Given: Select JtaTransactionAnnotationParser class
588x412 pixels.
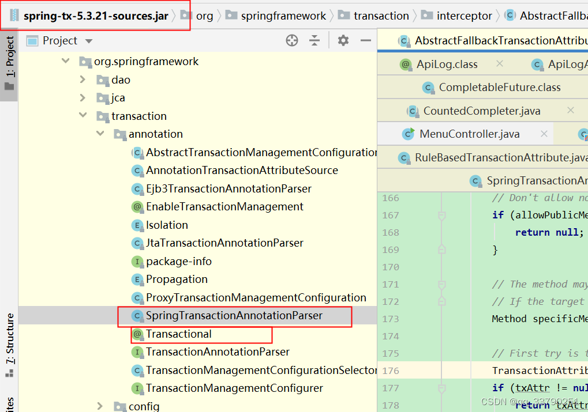Looking at the screenshot, I should (218, 243).
